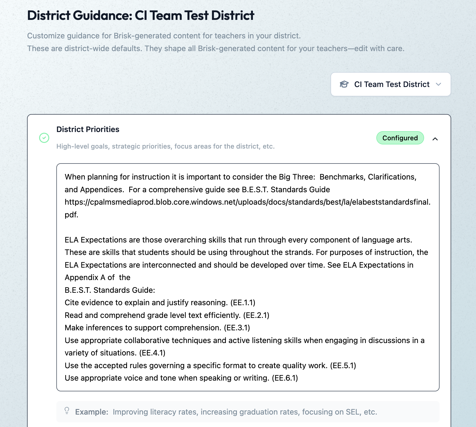Image resolution: width=476 pixels, height=427 pixels.
Task: Click the "Customize guidance for Brisk-generated content" line
Action: coord(164,36)
